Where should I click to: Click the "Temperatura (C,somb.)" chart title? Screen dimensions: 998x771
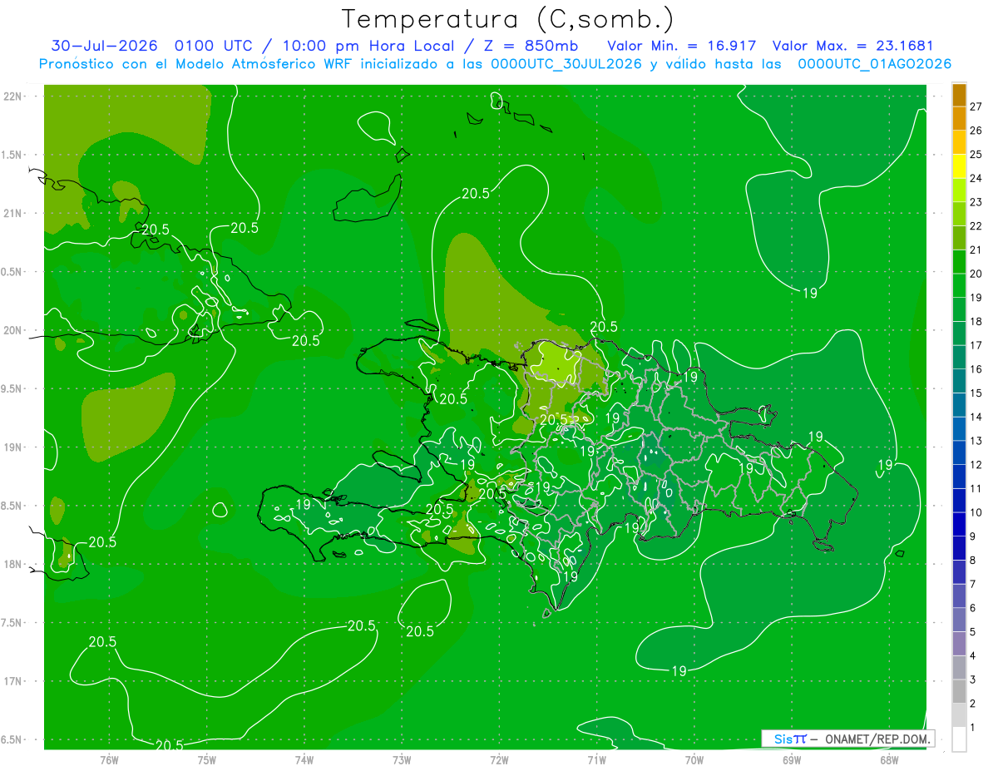point(508,19)
